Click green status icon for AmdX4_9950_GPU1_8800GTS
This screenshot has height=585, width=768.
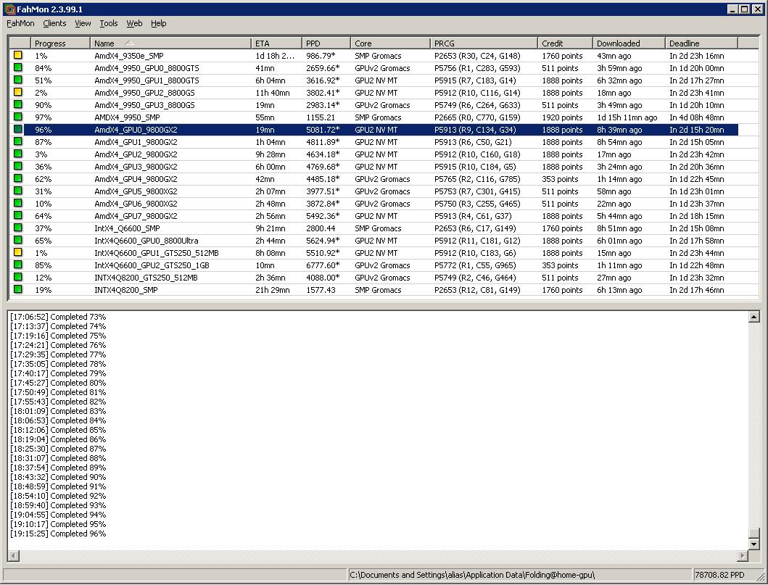pyautogui.click(x=18, y=80)
